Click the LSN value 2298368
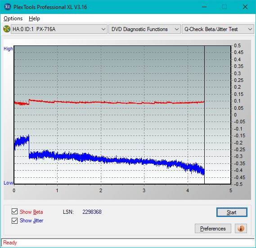The width and height of the screenshot is (256, 248). (92, 212)
